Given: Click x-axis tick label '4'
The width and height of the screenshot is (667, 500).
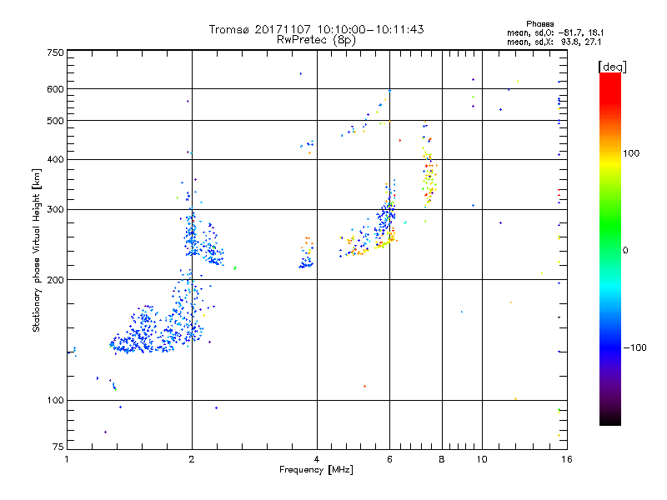Looking at the screenshot, I should click(x=317, y=459).
